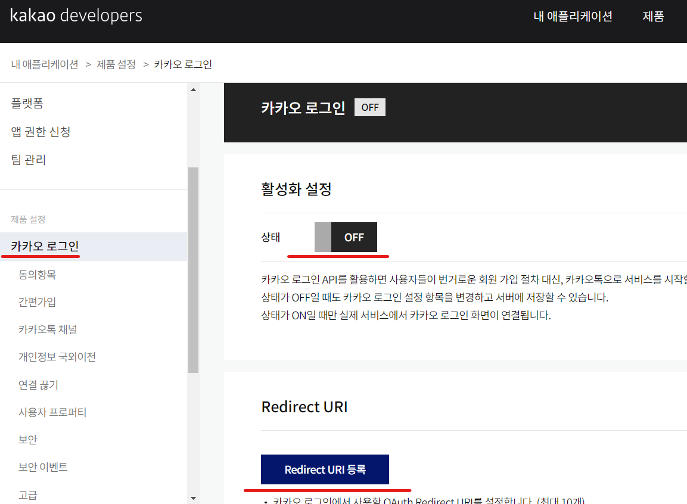
Task: Open 연결 끊기 submenu item
Action: [38, 384]
